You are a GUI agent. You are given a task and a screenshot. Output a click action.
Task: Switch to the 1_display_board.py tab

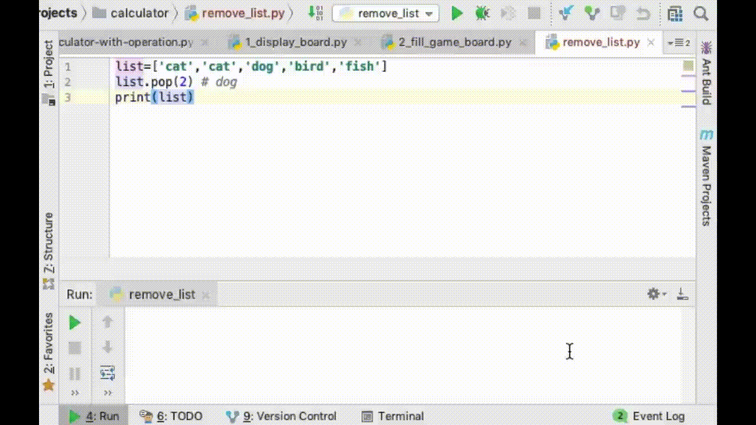[295, 42]
